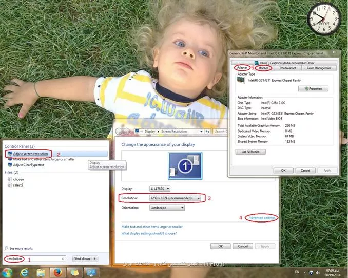This screenshot has height=278, width=348.
Task: Launch Internet Explorer from taskbar
Action: point(24,273)
